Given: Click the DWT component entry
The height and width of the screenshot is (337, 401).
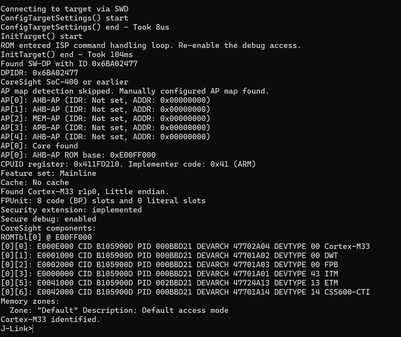Looking at the screenshot, I should pyautogui.click(x=169, y=255).
